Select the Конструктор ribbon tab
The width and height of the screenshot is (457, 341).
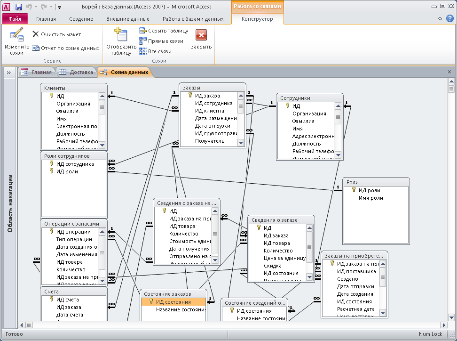(x=257, y=19)
